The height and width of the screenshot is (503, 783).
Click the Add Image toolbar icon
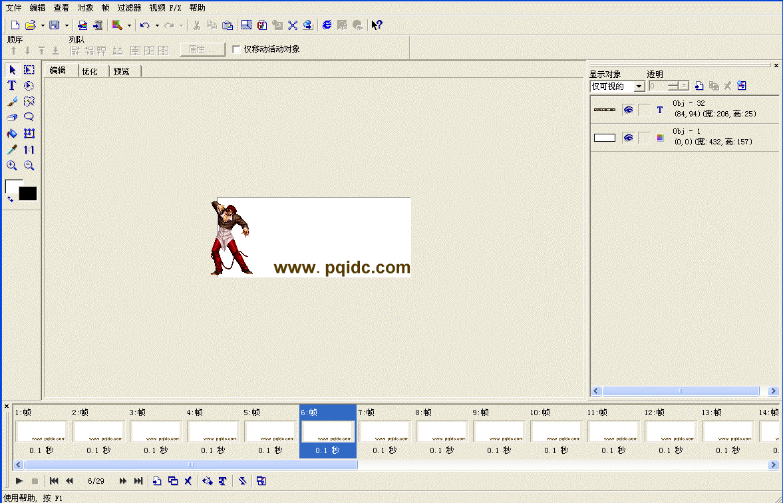83,25
